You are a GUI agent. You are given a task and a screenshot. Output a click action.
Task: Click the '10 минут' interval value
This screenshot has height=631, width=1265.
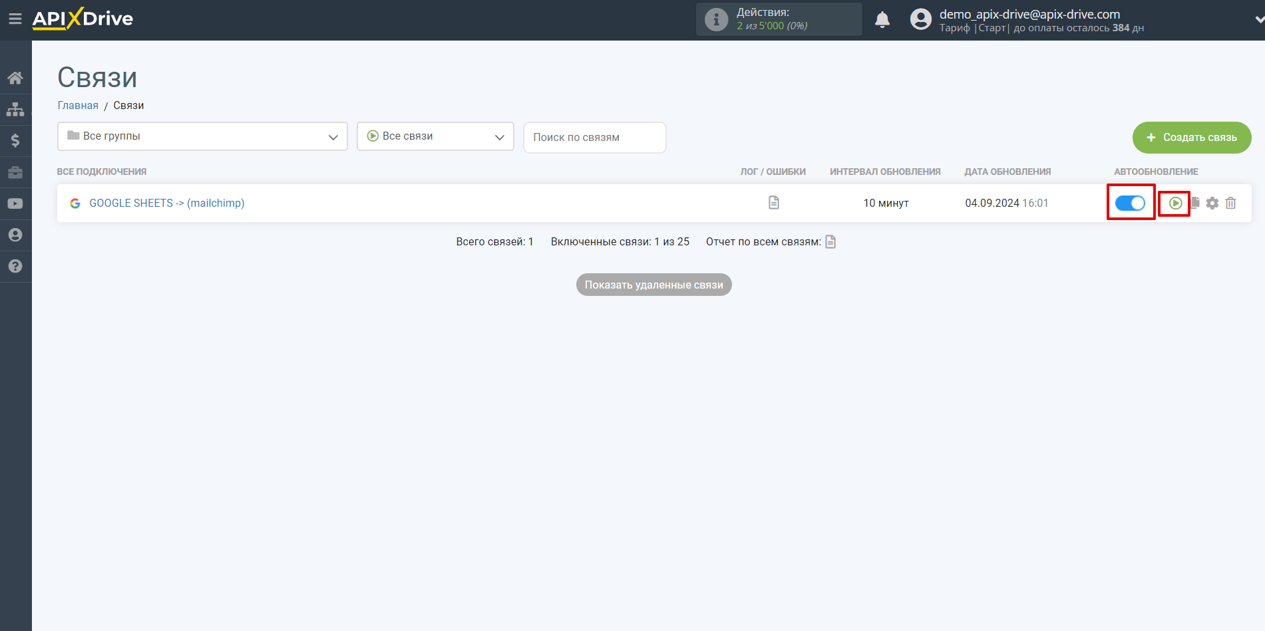pos(886,203)
